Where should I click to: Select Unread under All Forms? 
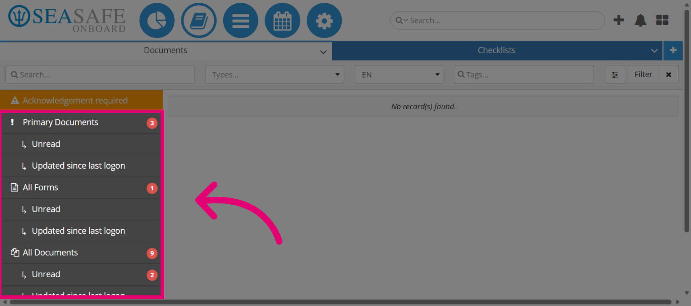[x=81, y=209]
